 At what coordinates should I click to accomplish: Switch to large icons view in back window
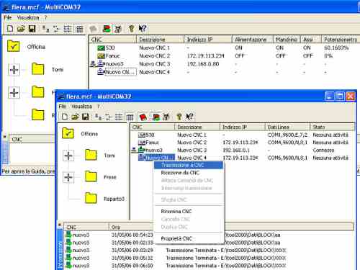45,29
